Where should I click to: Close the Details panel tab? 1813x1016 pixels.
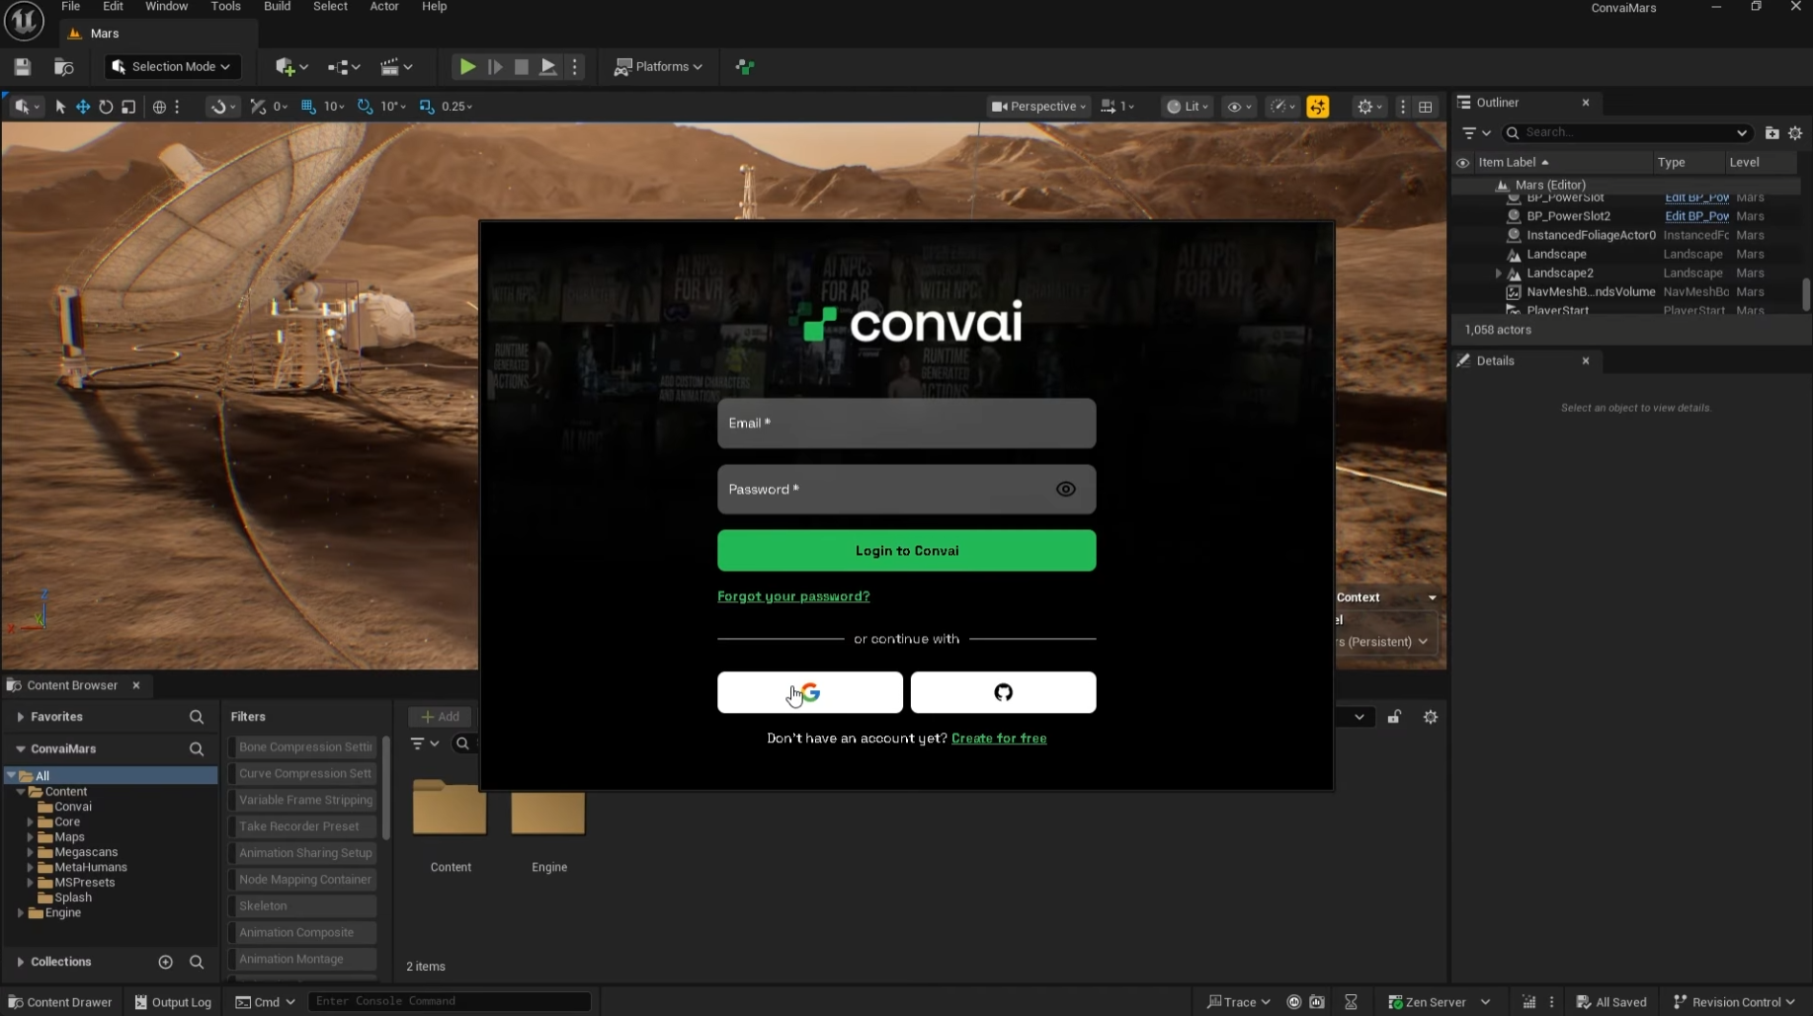click(x=1586, y=361)
